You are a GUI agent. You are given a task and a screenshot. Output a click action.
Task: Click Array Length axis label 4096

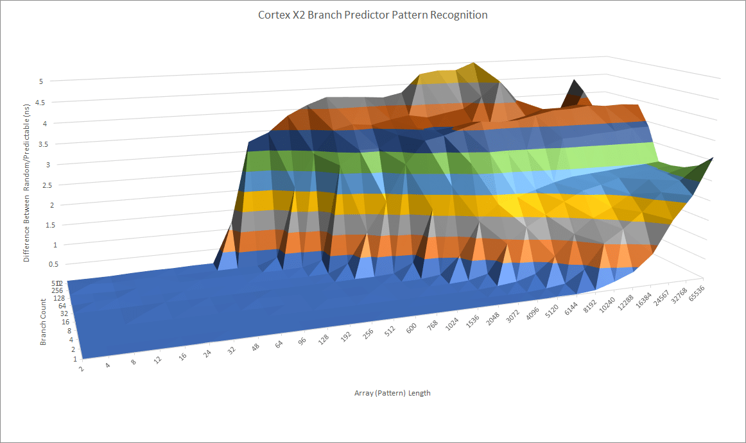coord(532,313)
